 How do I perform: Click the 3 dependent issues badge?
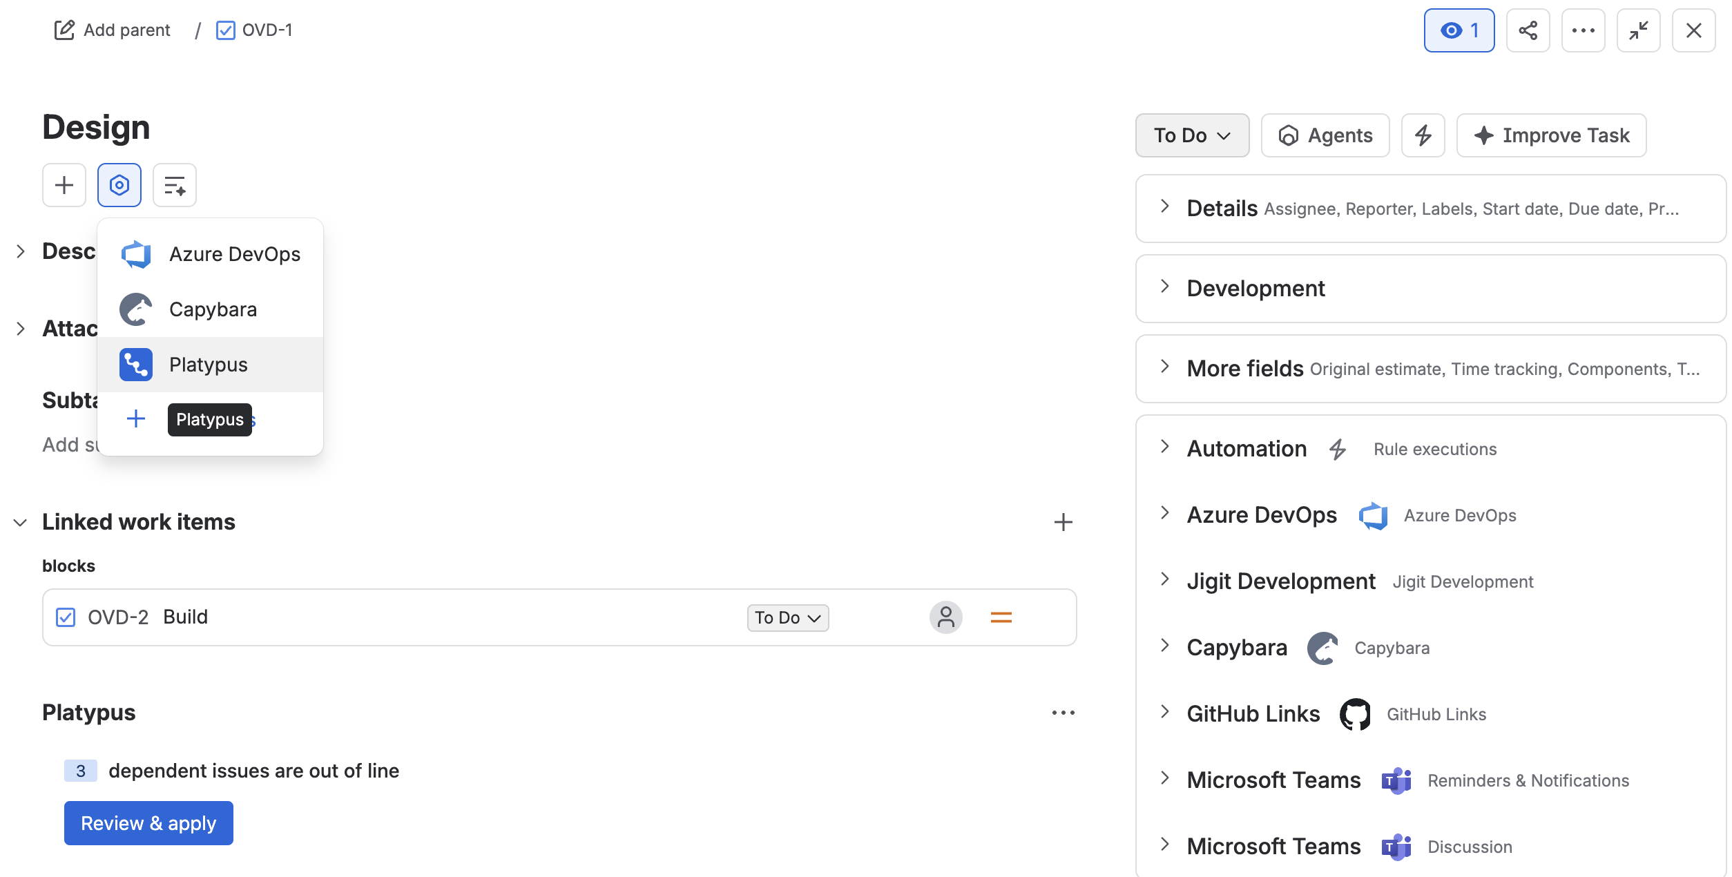tap(80, 771)
